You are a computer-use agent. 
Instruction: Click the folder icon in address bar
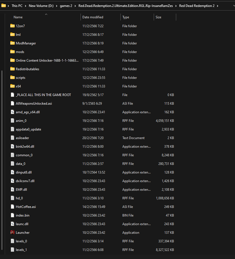click(4, 6)
